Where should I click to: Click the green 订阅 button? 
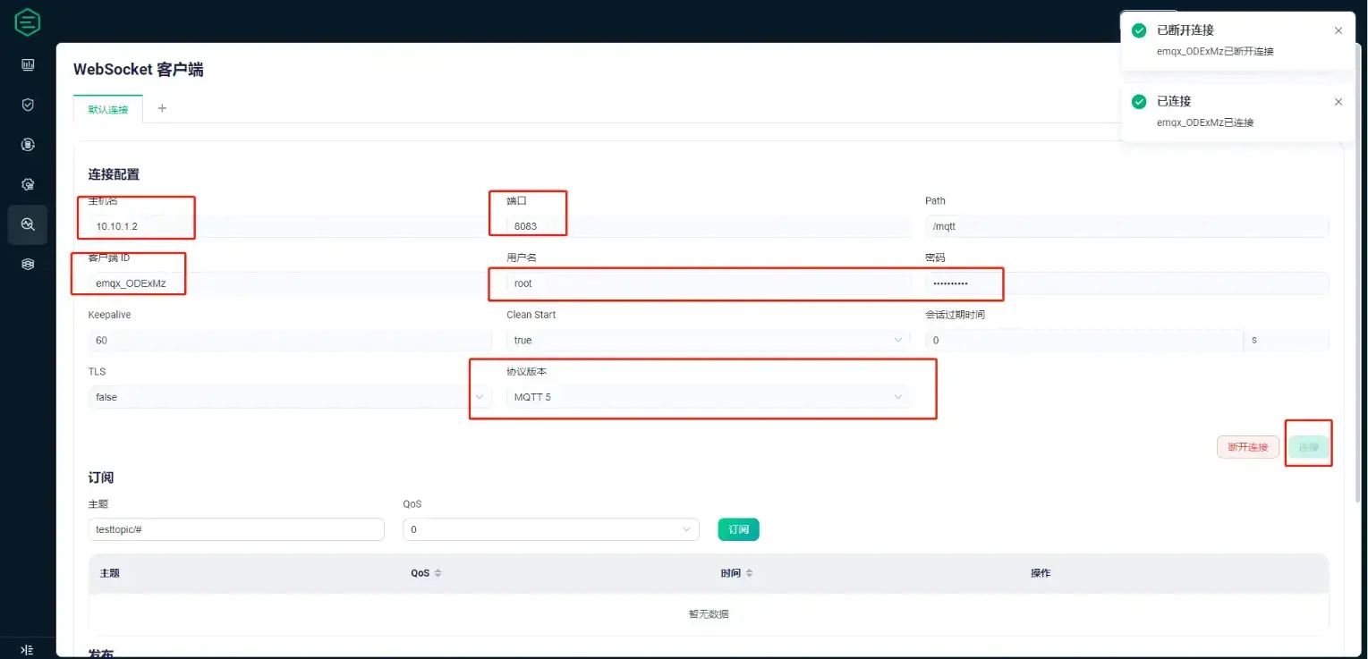pos(738,529)
